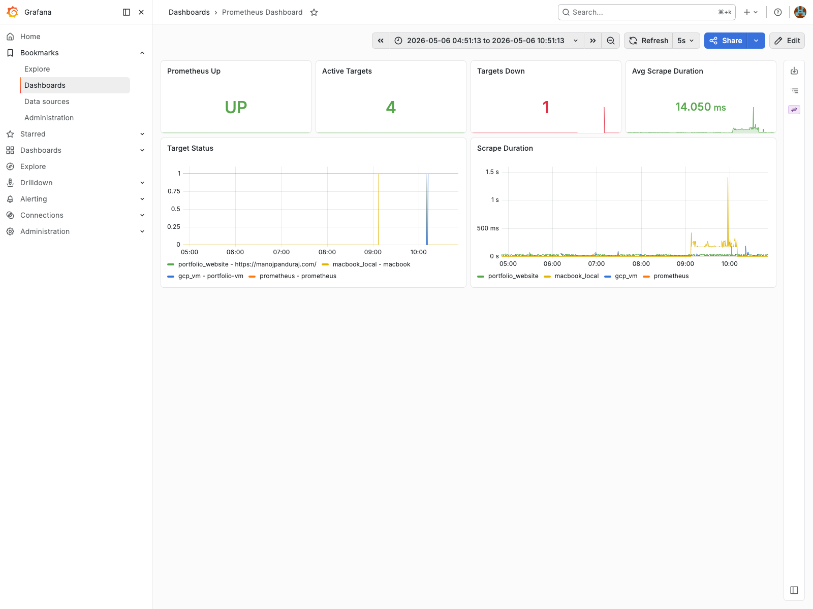Image resolution: width=813 pixels, height=609 pixels.
Task: Click the Prometheus Up panel title
Action: coord(194,71)
